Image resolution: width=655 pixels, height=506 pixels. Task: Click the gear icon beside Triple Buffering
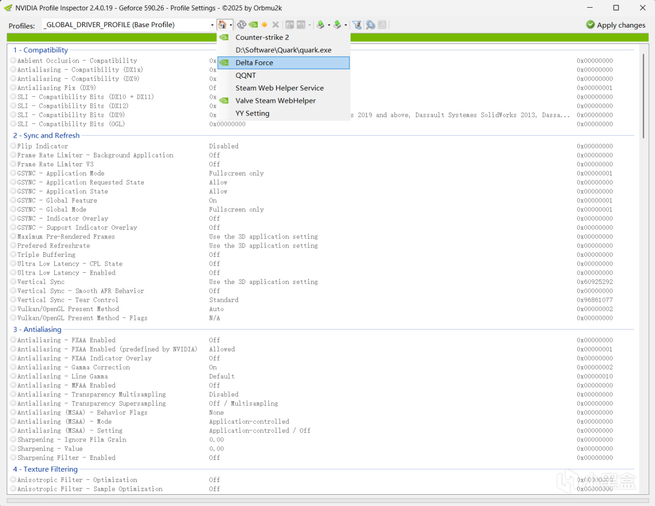point(13,255)
